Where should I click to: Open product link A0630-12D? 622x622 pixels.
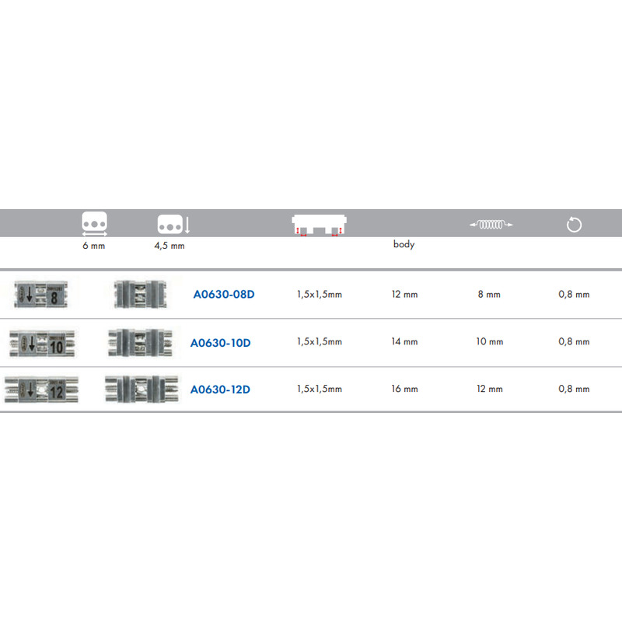point(220,390)
